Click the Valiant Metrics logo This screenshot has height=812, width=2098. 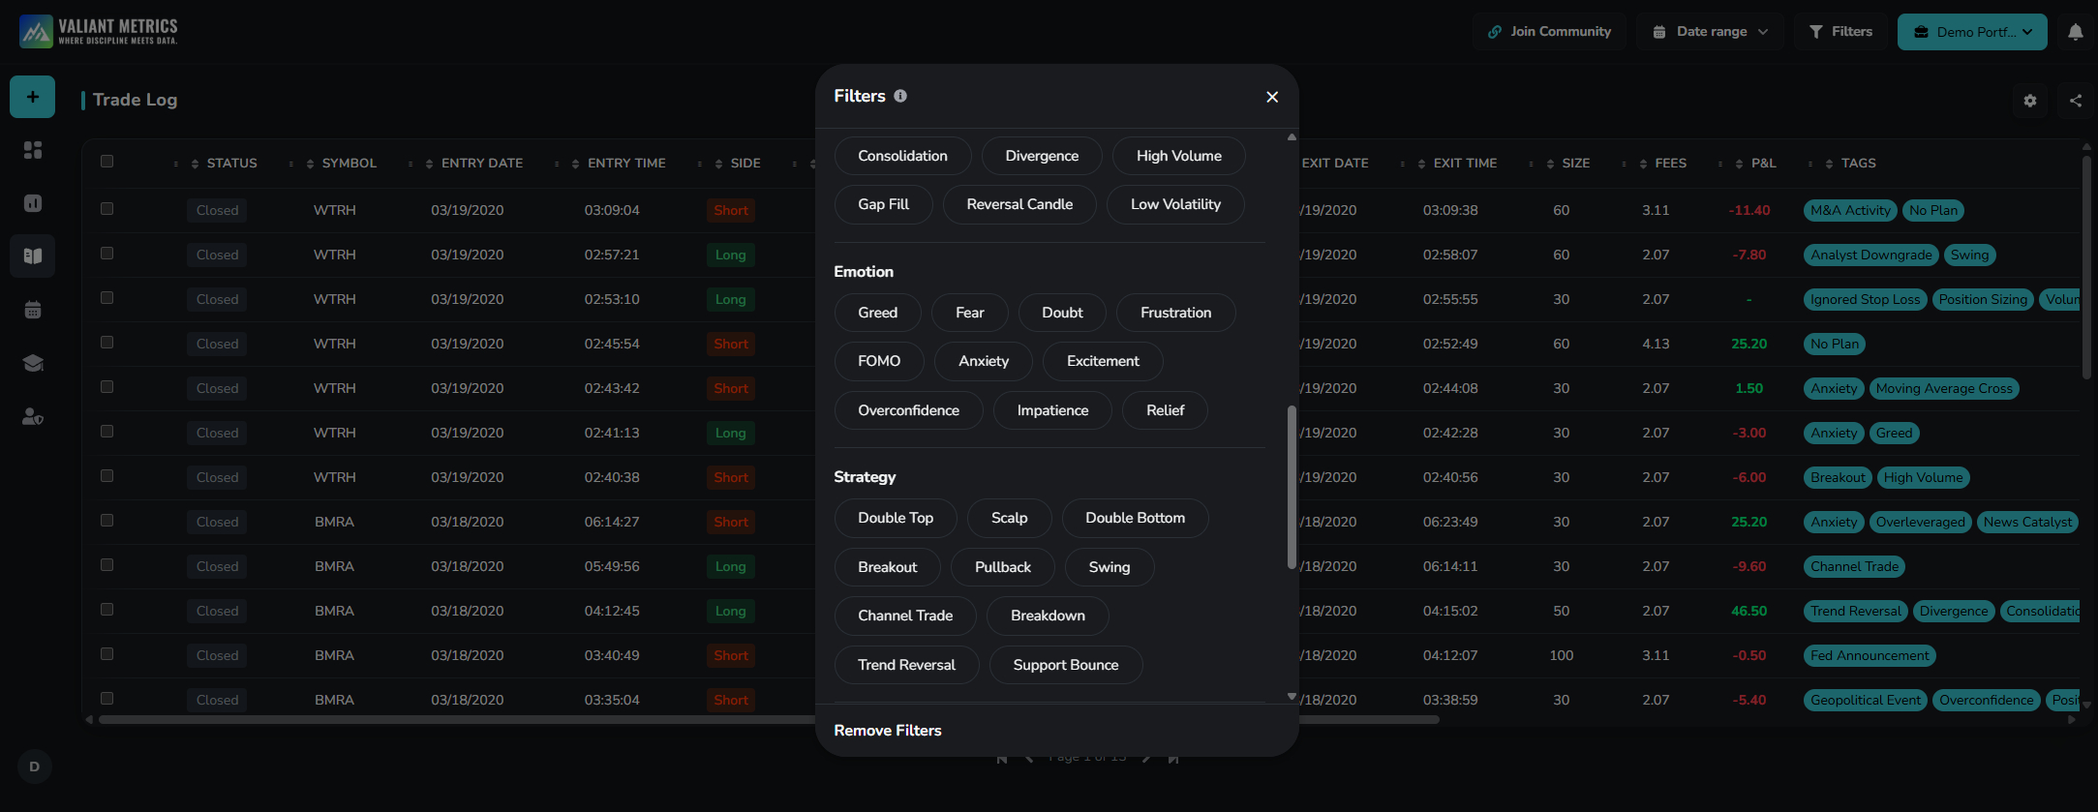coord(99,31)
